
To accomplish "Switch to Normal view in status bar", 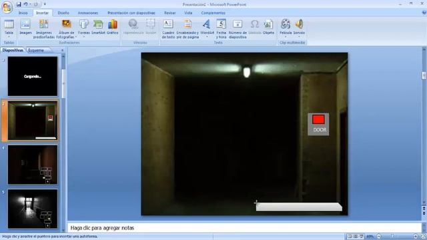I will (350, 237).
